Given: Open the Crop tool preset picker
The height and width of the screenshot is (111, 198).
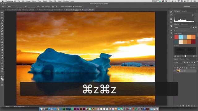Looking at the screenshot, I should tap(3, 6).
